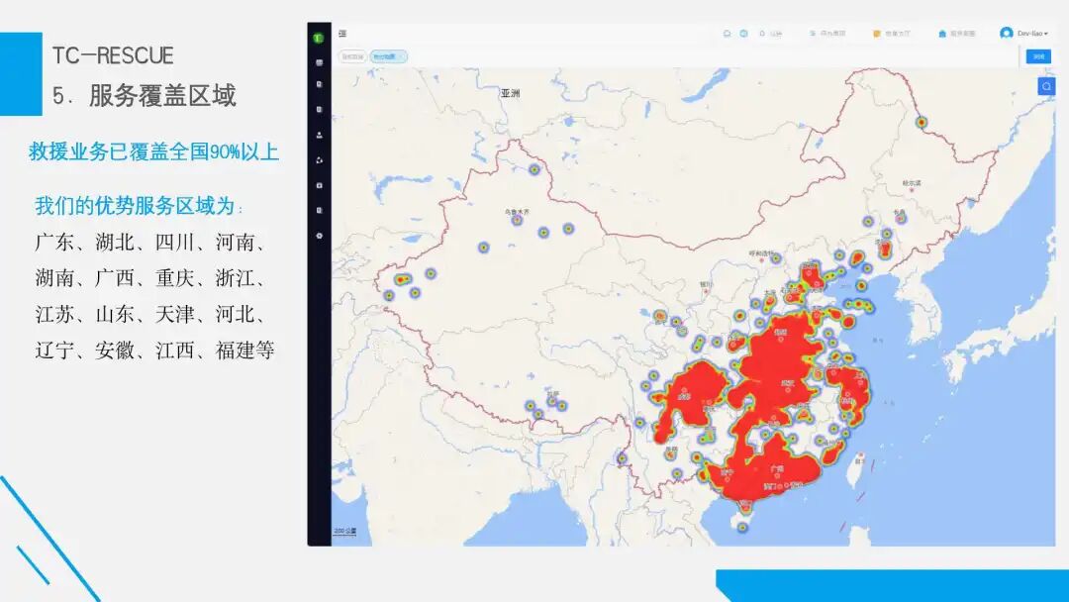Select the middle navigation item in the header

pyautogui.click(x=890, y=33)
